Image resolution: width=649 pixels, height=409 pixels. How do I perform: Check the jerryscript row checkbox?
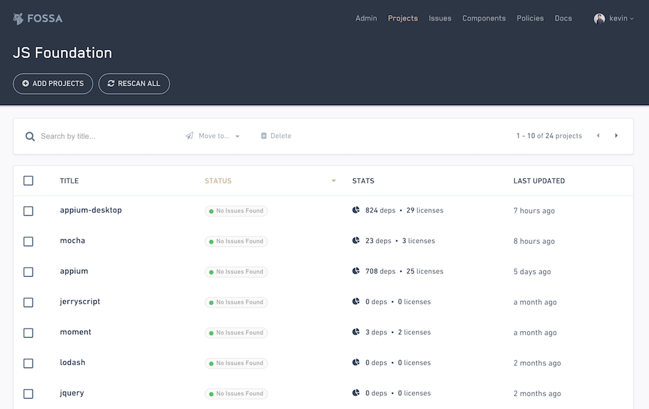click(28, 302)
